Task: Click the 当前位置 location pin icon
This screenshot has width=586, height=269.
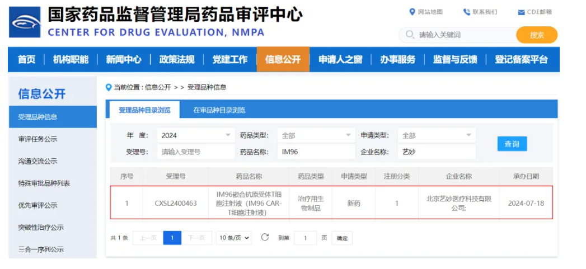Action: tap(109, 87)
